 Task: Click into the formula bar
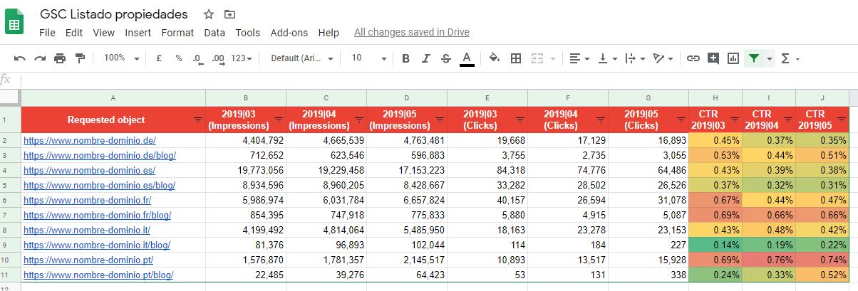[438, 80]
